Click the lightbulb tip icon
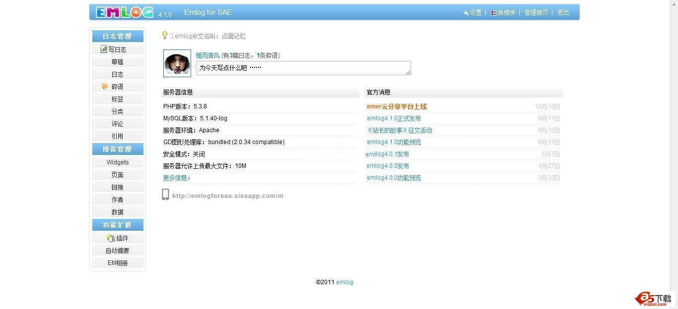The image size is (678, 309). point(165,35)
